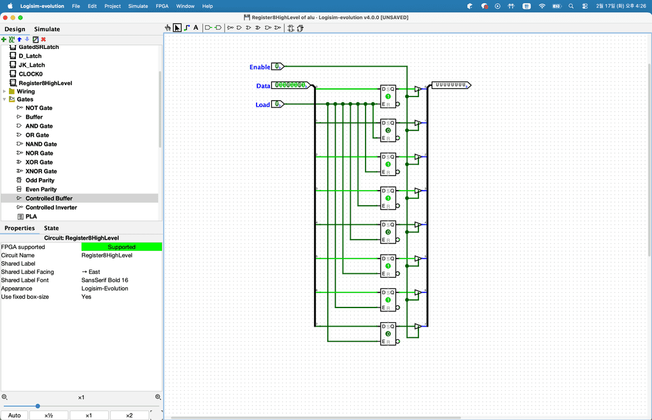652x420 pixels.
Task: Select XOR Gate in component tree
Action: coord(39,162)
